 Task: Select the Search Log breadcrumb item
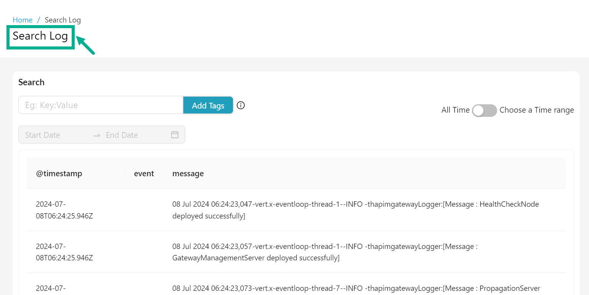click(63, 20)
